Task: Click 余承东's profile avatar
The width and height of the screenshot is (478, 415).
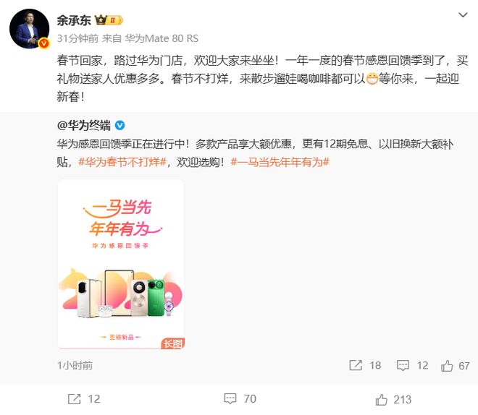Action: [29, 29]
